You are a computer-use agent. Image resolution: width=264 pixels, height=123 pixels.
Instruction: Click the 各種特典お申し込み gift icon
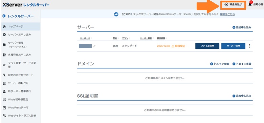(x=4, y=55)
